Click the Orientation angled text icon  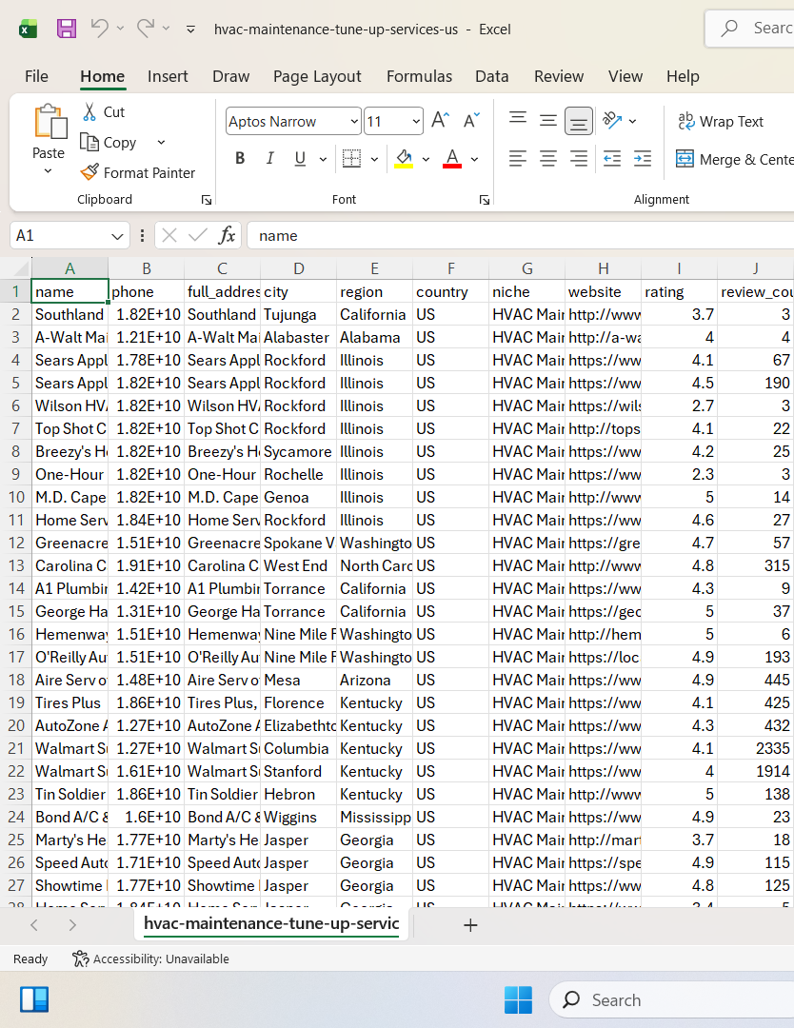612,120
